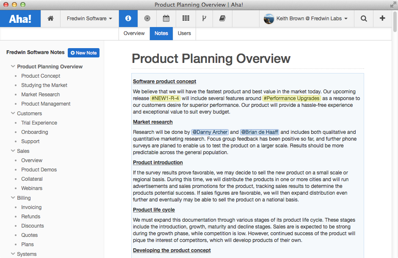Click the Market research heading in note

coord(153,122)
